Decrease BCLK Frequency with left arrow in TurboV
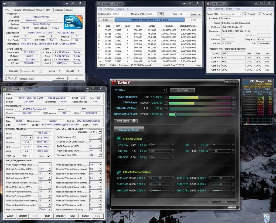This screenshot has width=276, height=223. [166, 97]
